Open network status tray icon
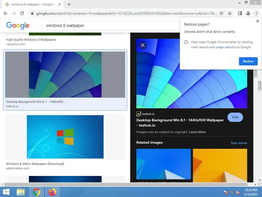 pyautogui.click(x=232, y=192)
